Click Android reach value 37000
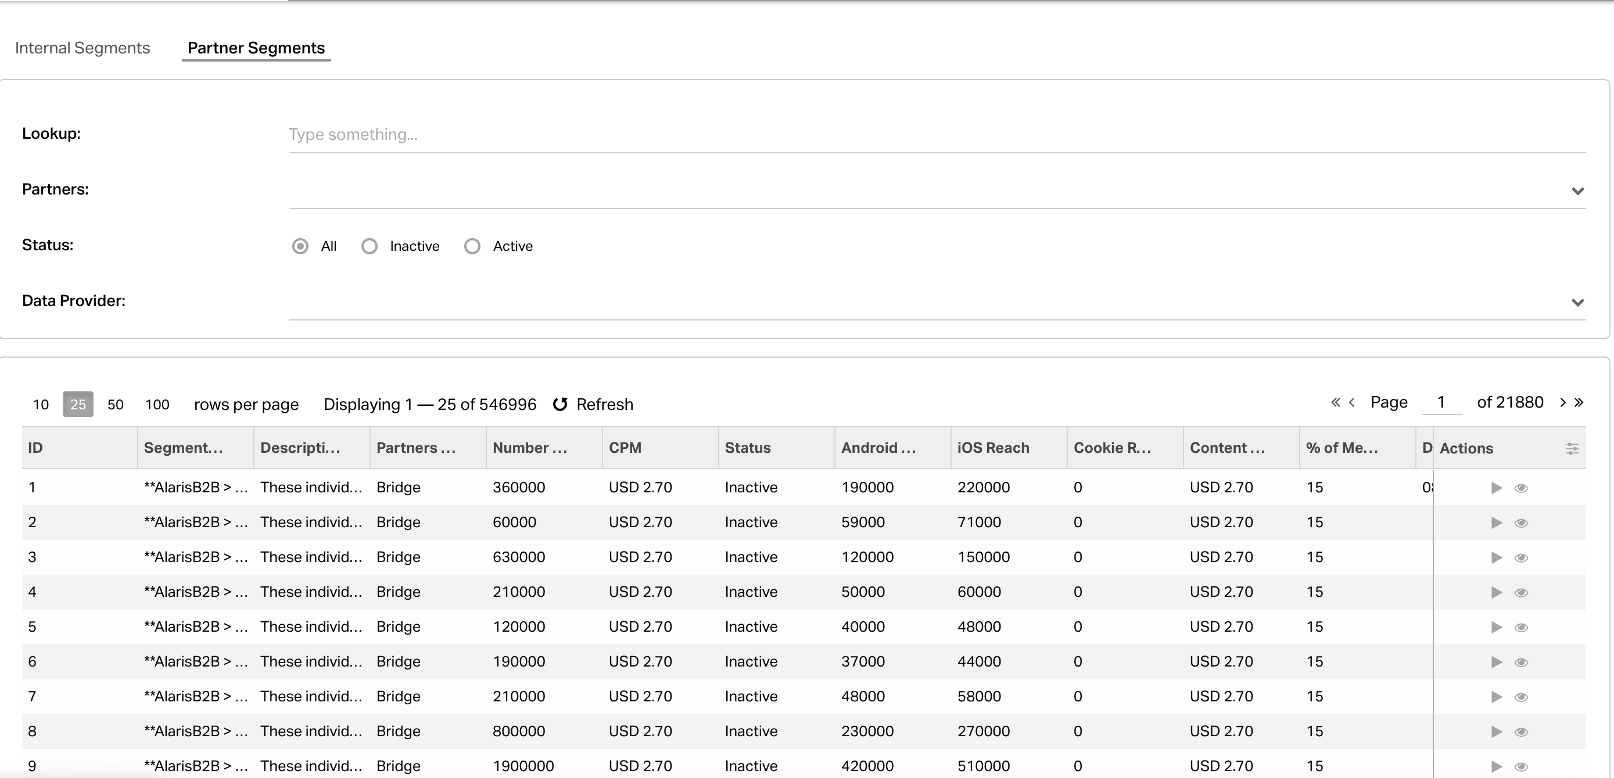Screen dimensions: 1614x778 point(863,661)
